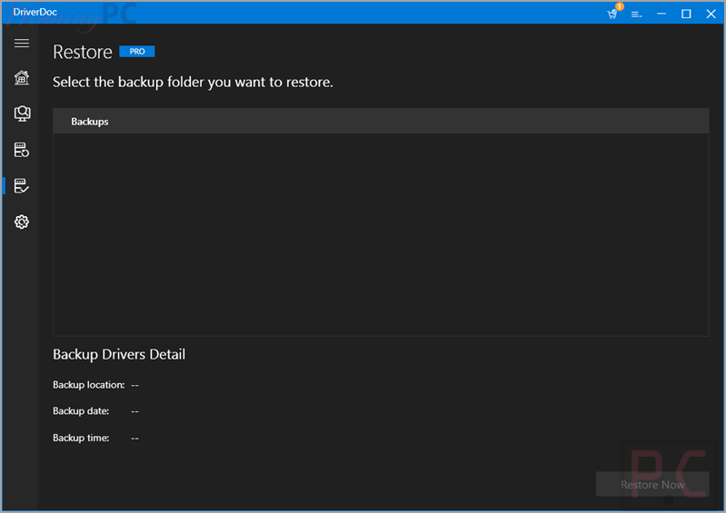Viewport: 726px width, 513px height.
Task: Open the Settings gear icon
Action: [21, 222]
